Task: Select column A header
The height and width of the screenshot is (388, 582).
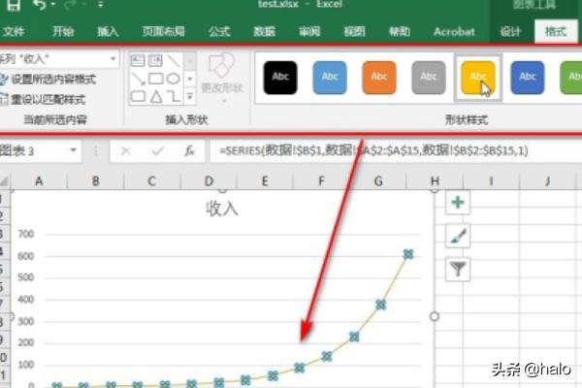Action: tap(39, 180)
